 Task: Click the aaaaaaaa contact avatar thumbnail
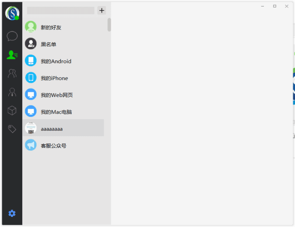click(31, 128)
